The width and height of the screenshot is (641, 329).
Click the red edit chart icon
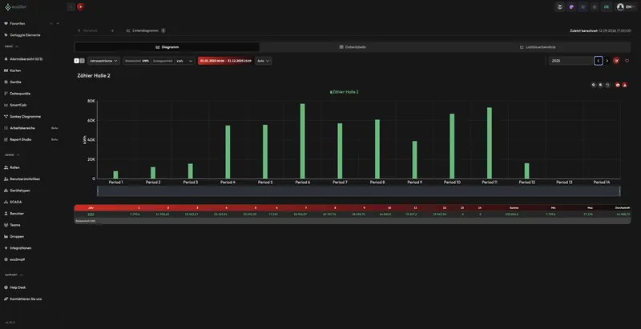click(x=616, y=61)
